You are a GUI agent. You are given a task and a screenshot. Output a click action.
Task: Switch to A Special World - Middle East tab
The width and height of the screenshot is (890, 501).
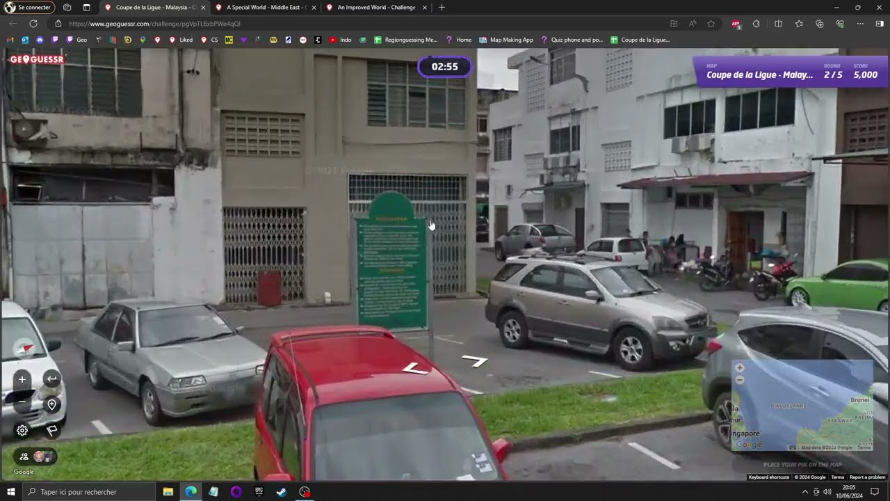click(x=264, y=8)
